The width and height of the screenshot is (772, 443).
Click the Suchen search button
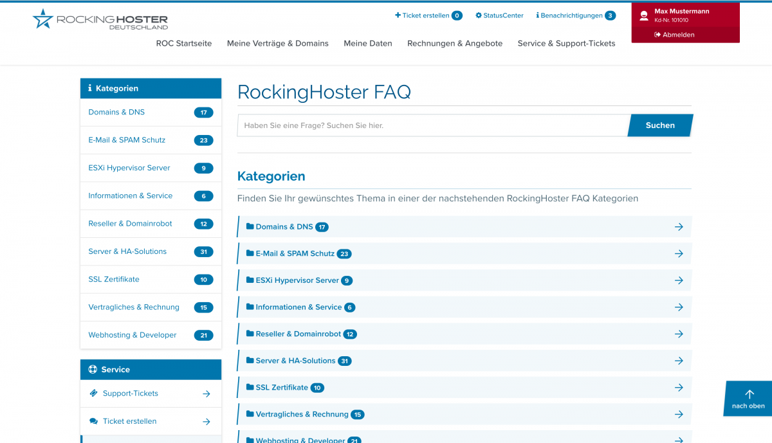660,125
